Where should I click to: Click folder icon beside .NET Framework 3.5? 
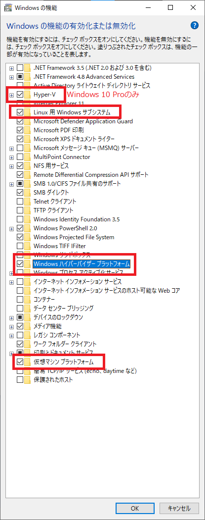click(28, 68)
